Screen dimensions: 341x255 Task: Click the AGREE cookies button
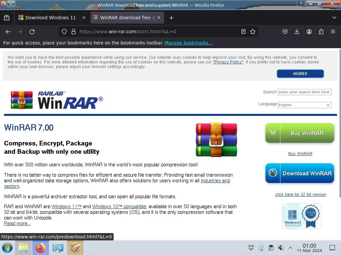click(x=300, y=74)
